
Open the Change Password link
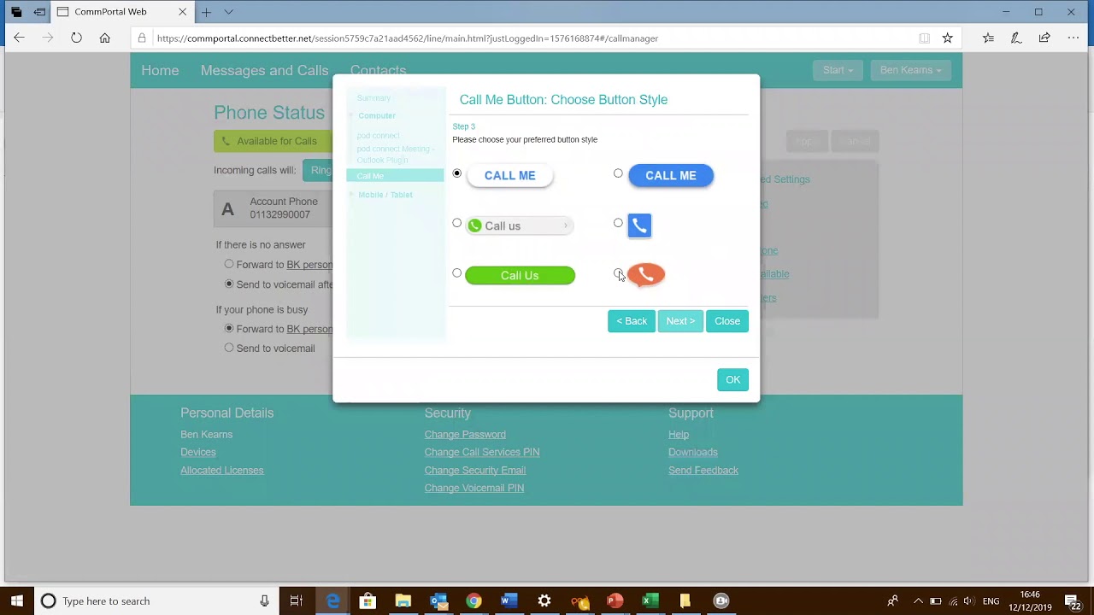465,435
